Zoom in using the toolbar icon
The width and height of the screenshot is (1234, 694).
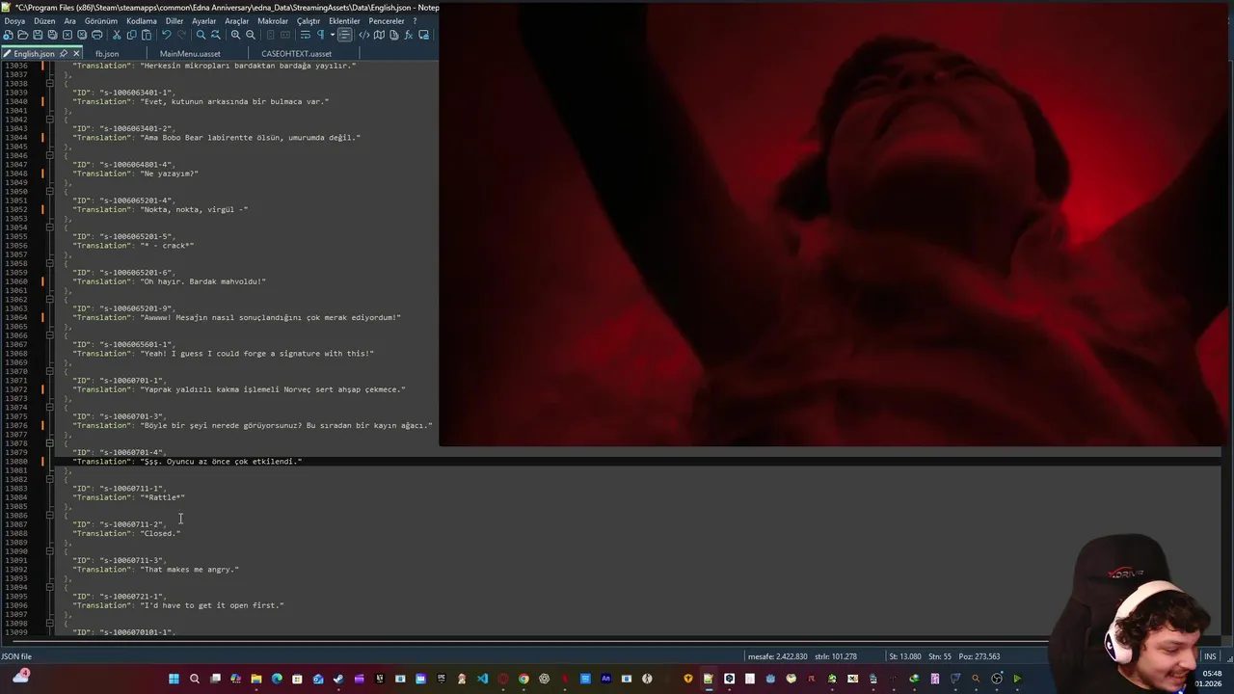(x=235, y=35)
